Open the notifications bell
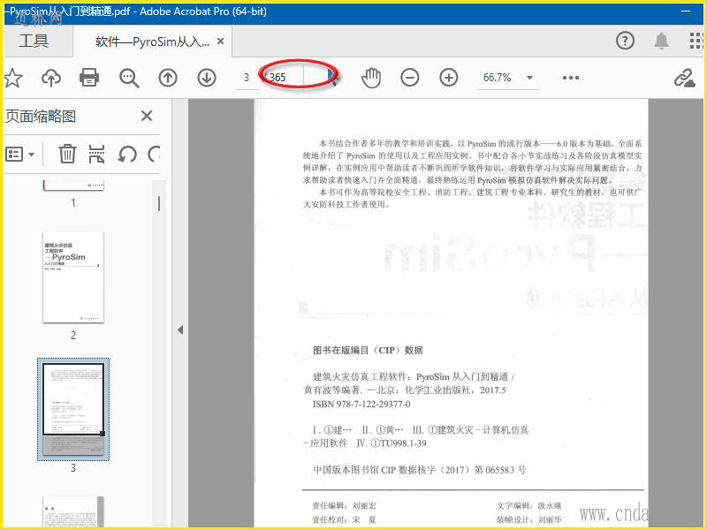707x530 pixels. [661, 41]
